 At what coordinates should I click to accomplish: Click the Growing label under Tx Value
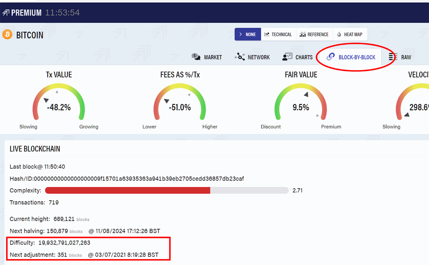89,127
